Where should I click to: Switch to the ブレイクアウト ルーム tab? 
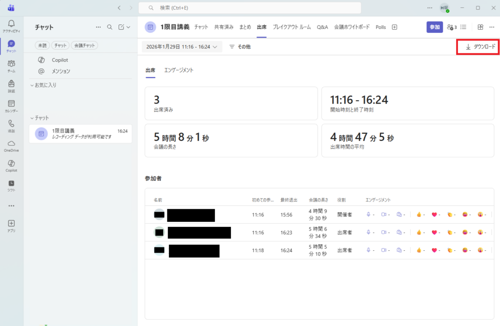[292, 27]
